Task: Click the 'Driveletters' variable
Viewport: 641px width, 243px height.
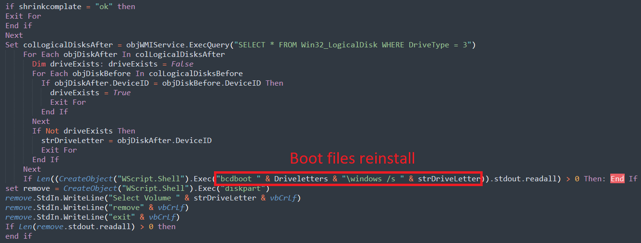Action: click(301, 179)
